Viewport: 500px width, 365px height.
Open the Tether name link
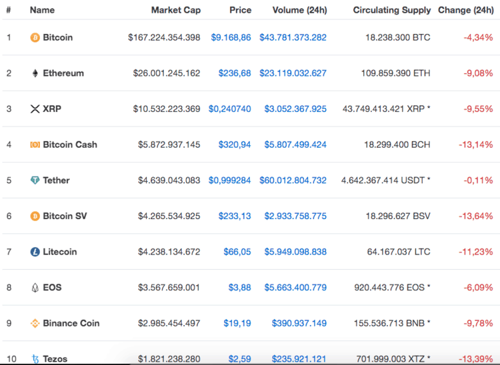(56, 181)
